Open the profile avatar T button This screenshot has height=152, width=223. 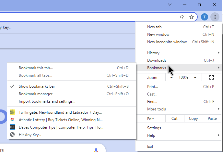tap(205, 17)
